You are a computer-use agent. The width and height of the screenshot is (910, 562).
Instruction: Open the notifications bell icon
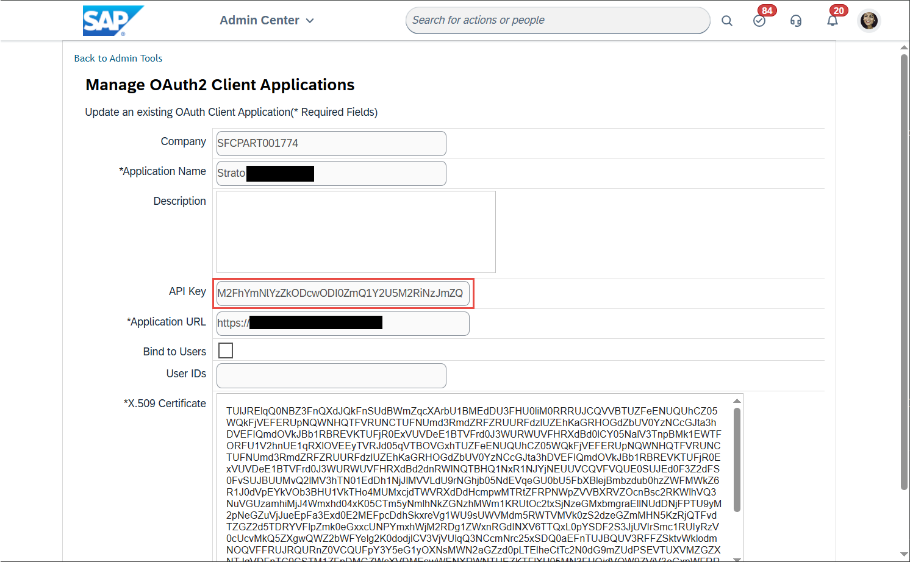833,21
